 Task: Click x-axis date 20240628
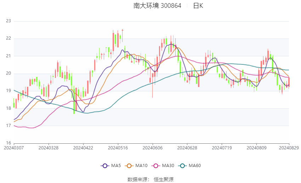pyautogui.click(x=187, y=148)
